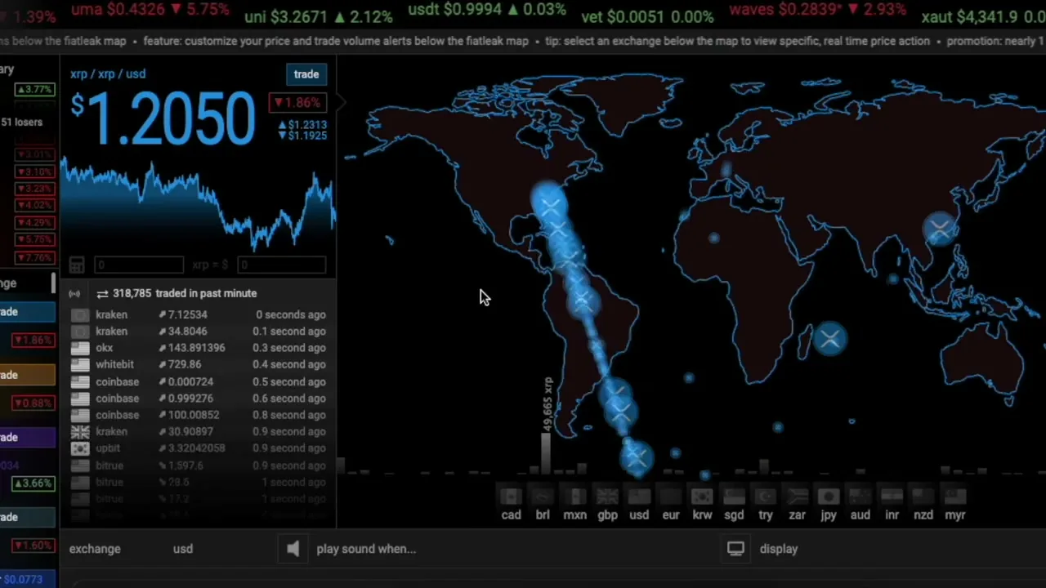The image size is (1046, 588).
Task: Click the live broadcast signal icon
Action: tap(74, 293)
